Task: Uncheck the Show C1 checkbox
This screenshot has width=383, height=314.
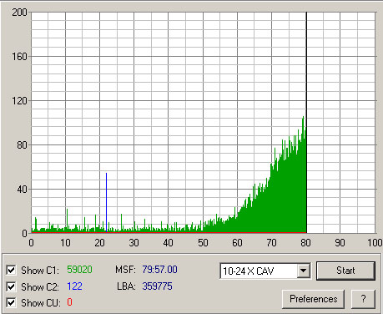Action: tap(11, 270)
